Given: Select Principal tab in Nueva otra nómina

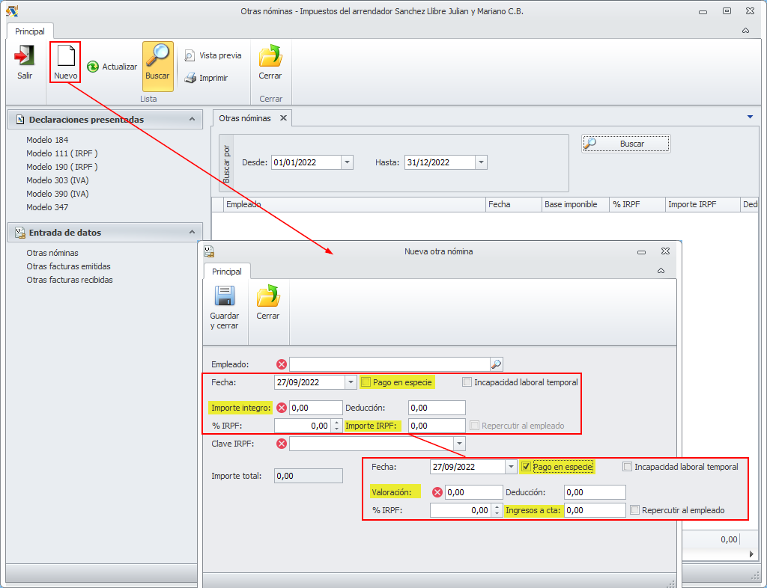Looking at the screenshot, I should coord(226,272).
